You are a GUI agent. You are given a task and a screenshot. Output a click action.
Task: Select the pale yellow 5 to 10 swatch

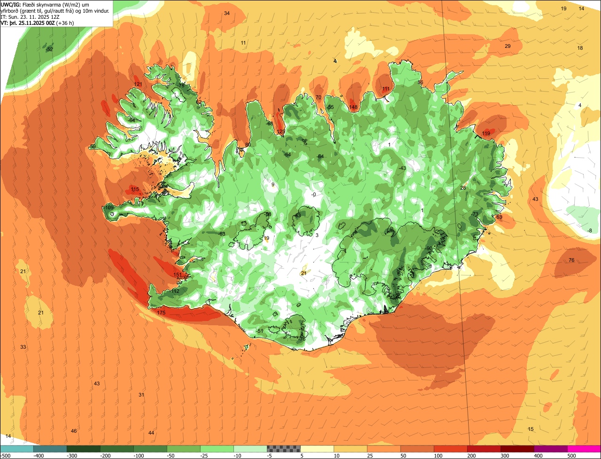(317, 449)
